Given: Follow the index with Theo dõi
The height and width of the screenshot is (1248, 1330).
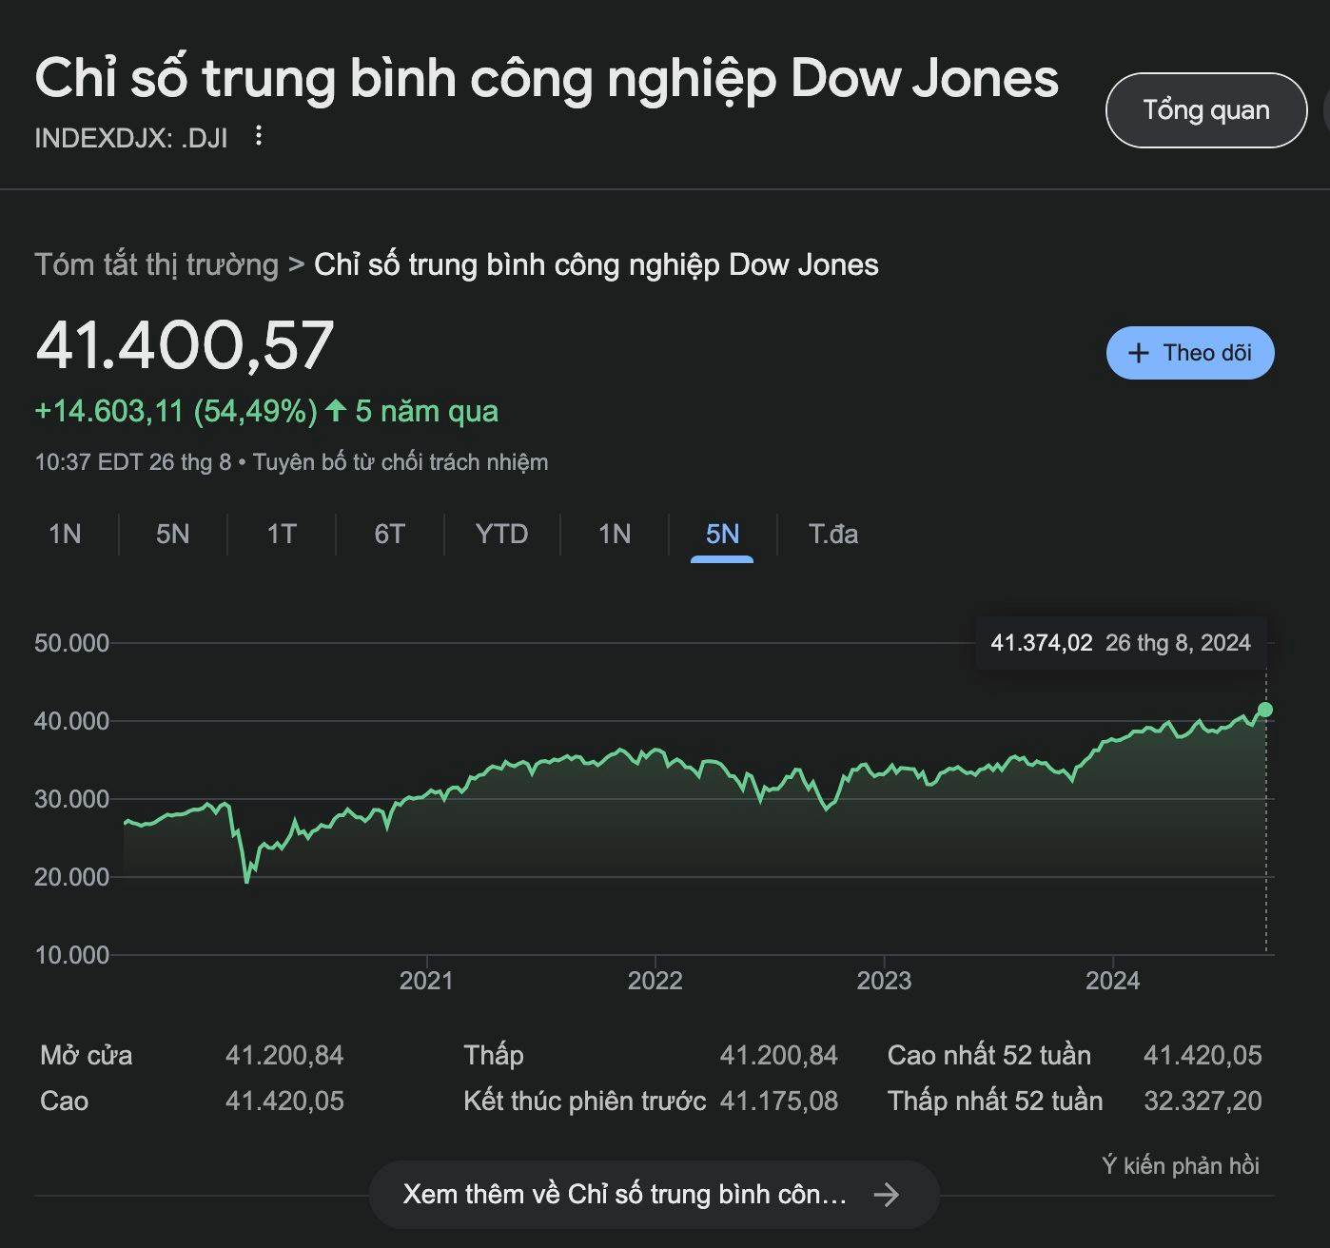Looking at the screenshot, I should [x=1190, y=353].
